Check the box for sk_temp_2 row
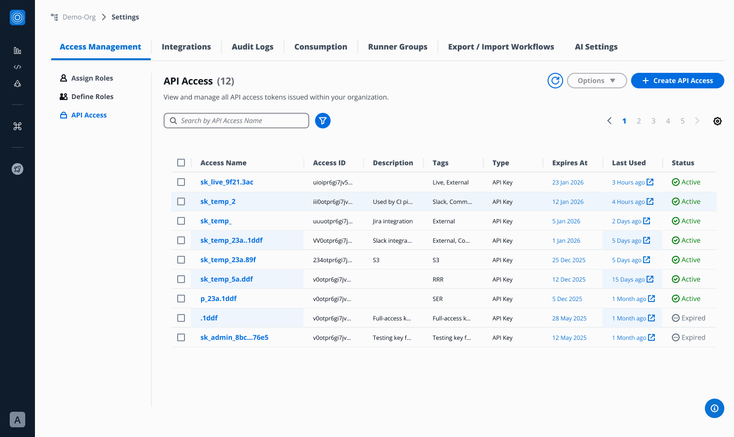734x437 pixels. point(181,202)
